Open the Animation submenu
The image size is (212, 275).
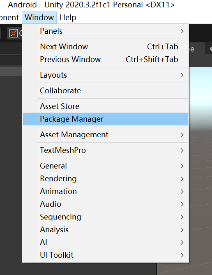tap(105, 191)
